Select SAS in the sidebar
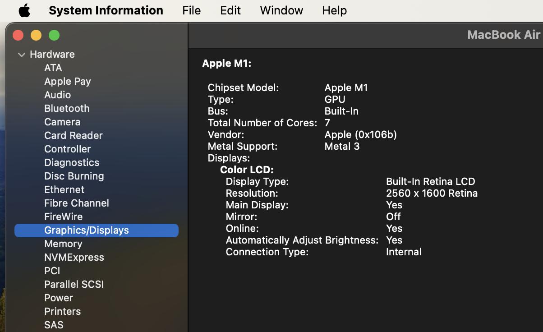Viewport: 543px width, 332px height. tap(54, 325)
